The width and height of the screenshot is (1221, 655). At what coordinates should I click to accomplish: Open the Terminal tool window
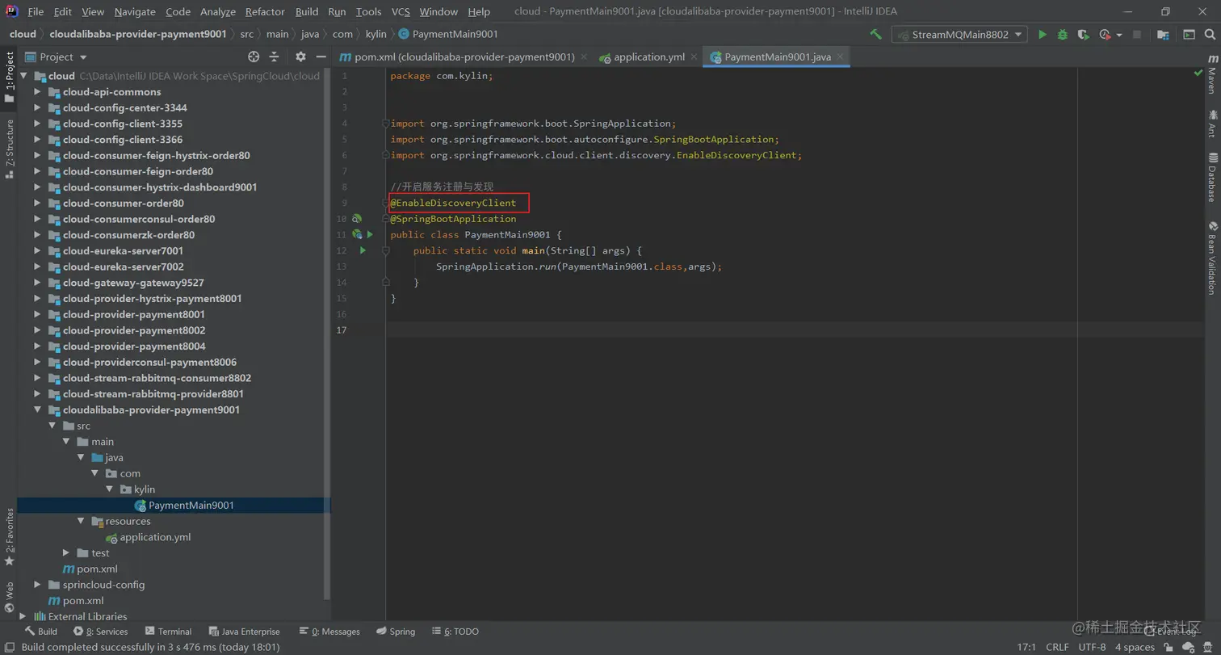tap(168, 632)
